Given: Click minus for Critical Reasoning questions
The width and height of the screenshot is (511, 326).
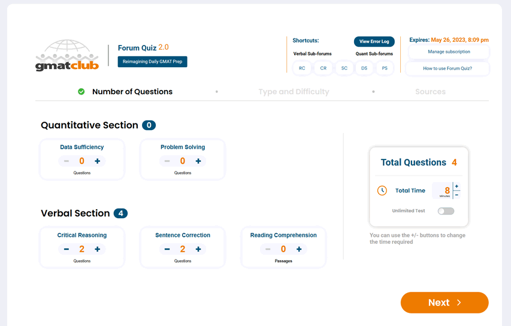Looking at the screenshot, I should pos(66,249).
